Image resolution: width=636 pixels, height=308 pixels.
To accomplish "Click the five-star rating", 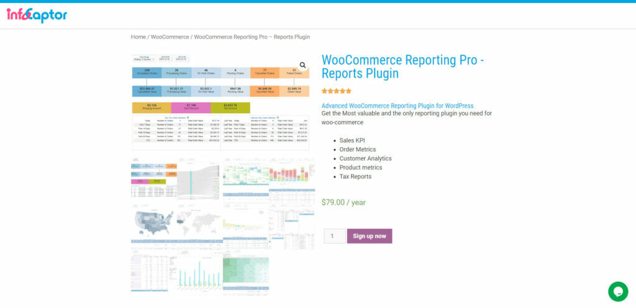I will [337, 91].
